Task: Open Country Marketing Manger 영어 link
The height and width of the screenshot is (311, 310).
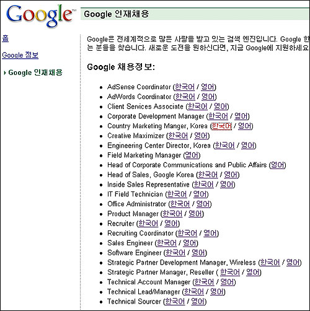Action: click(x=245, y=126)
